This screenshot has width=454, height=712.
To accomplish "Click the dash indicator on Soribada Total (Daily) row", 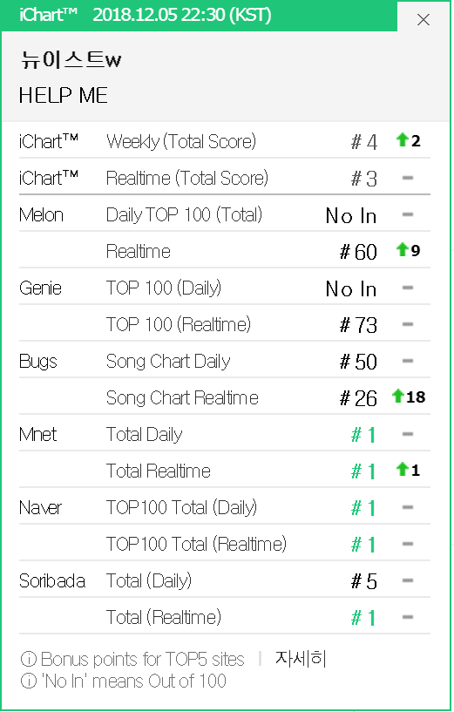I will coord(408,580).
